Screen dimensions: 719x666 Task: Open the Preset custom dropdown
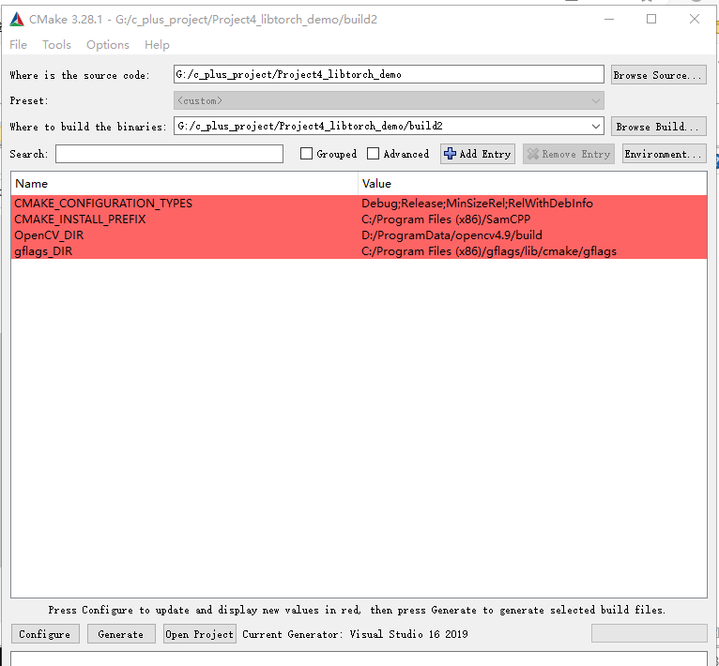[x=389, y=100]
